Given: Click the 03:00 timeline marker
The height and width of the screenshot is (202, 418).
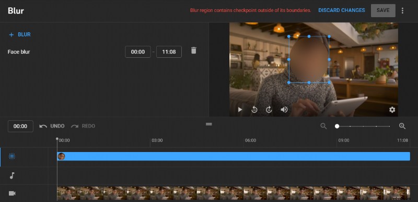Looking at the screenshot, I should pos(157,141).
